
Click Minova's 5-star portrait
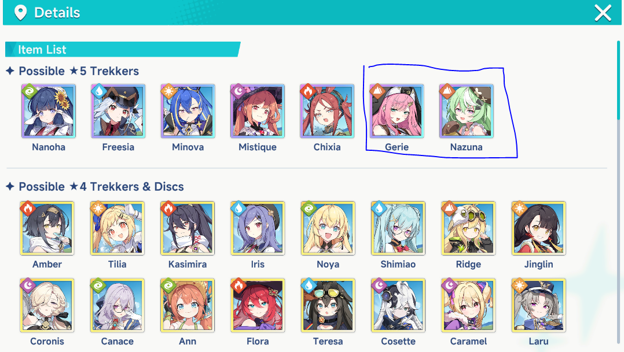(x=188, y=111)
